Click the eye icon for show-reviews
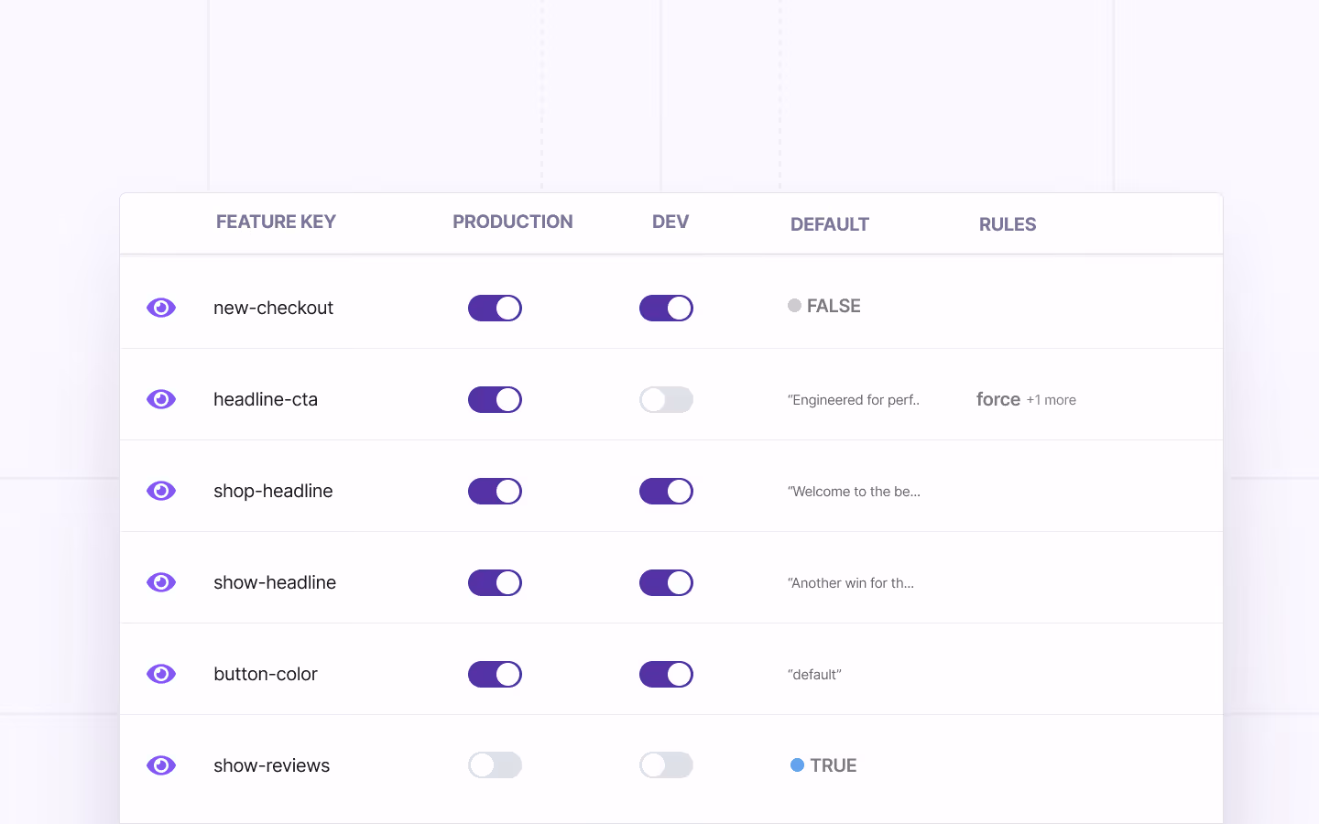 click(161, 765)
